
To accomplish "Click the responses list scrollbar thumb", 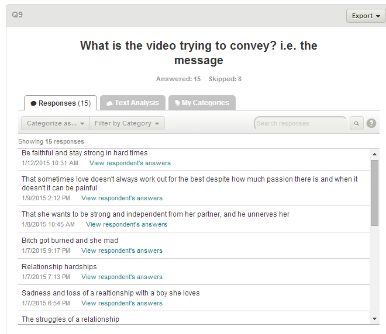I will pos(374,193).
